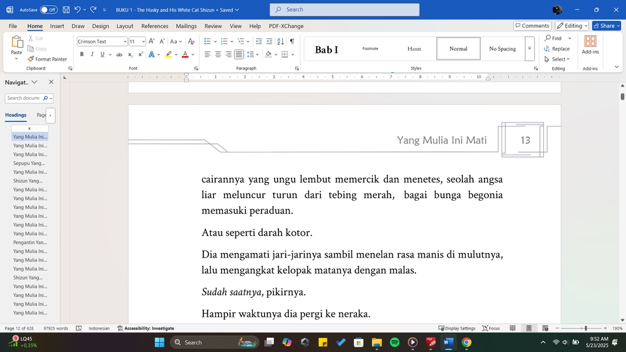The height and width of the screenshot is (352, 626).
Task: Increase paragraph indent
Action: (x=269, y=41)
